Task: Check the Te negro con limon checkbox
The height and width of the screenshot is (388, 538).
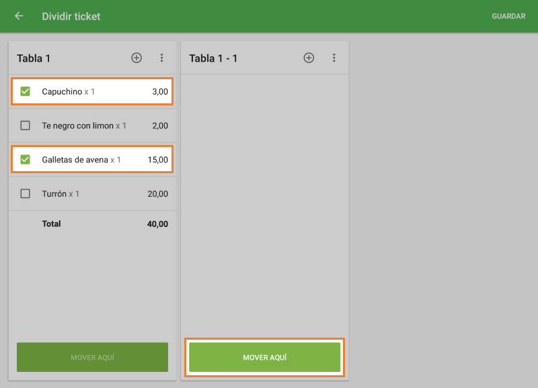Action: (26, 126)
